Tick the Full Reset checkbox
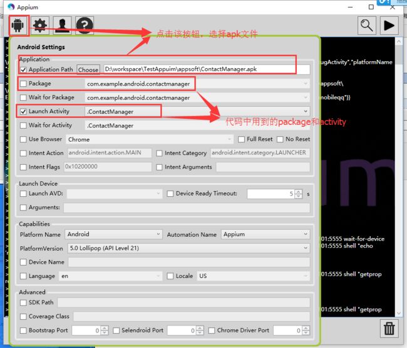This screenshot has height=348, width=407. 241,139
